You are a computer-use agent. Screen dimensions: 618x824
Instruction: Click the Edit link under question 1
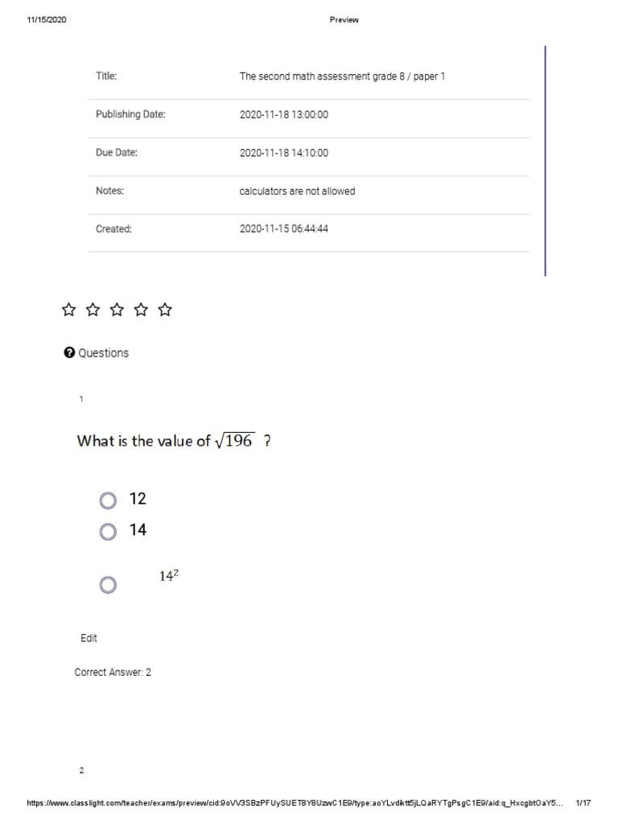(89, 638)
